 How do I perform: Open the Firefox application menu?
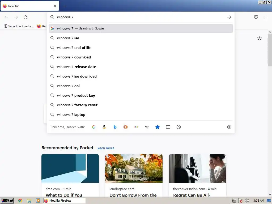(x=266, y=17)
